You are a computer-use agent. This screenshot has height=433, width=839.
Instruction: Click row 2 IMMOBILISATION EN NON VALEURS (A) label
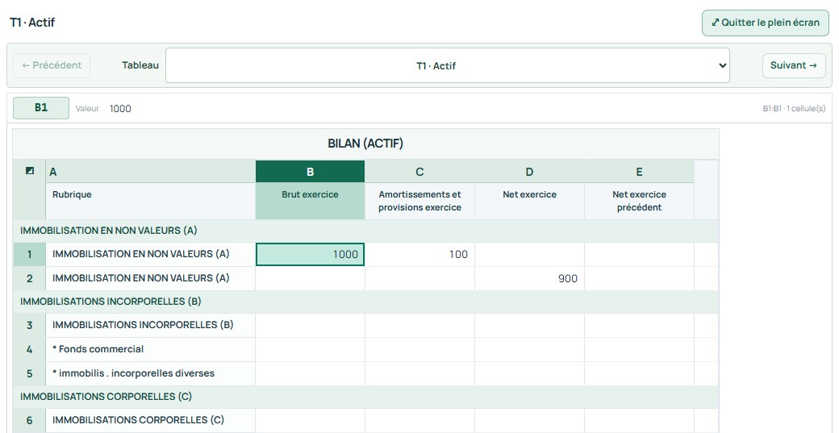point(140,278)
